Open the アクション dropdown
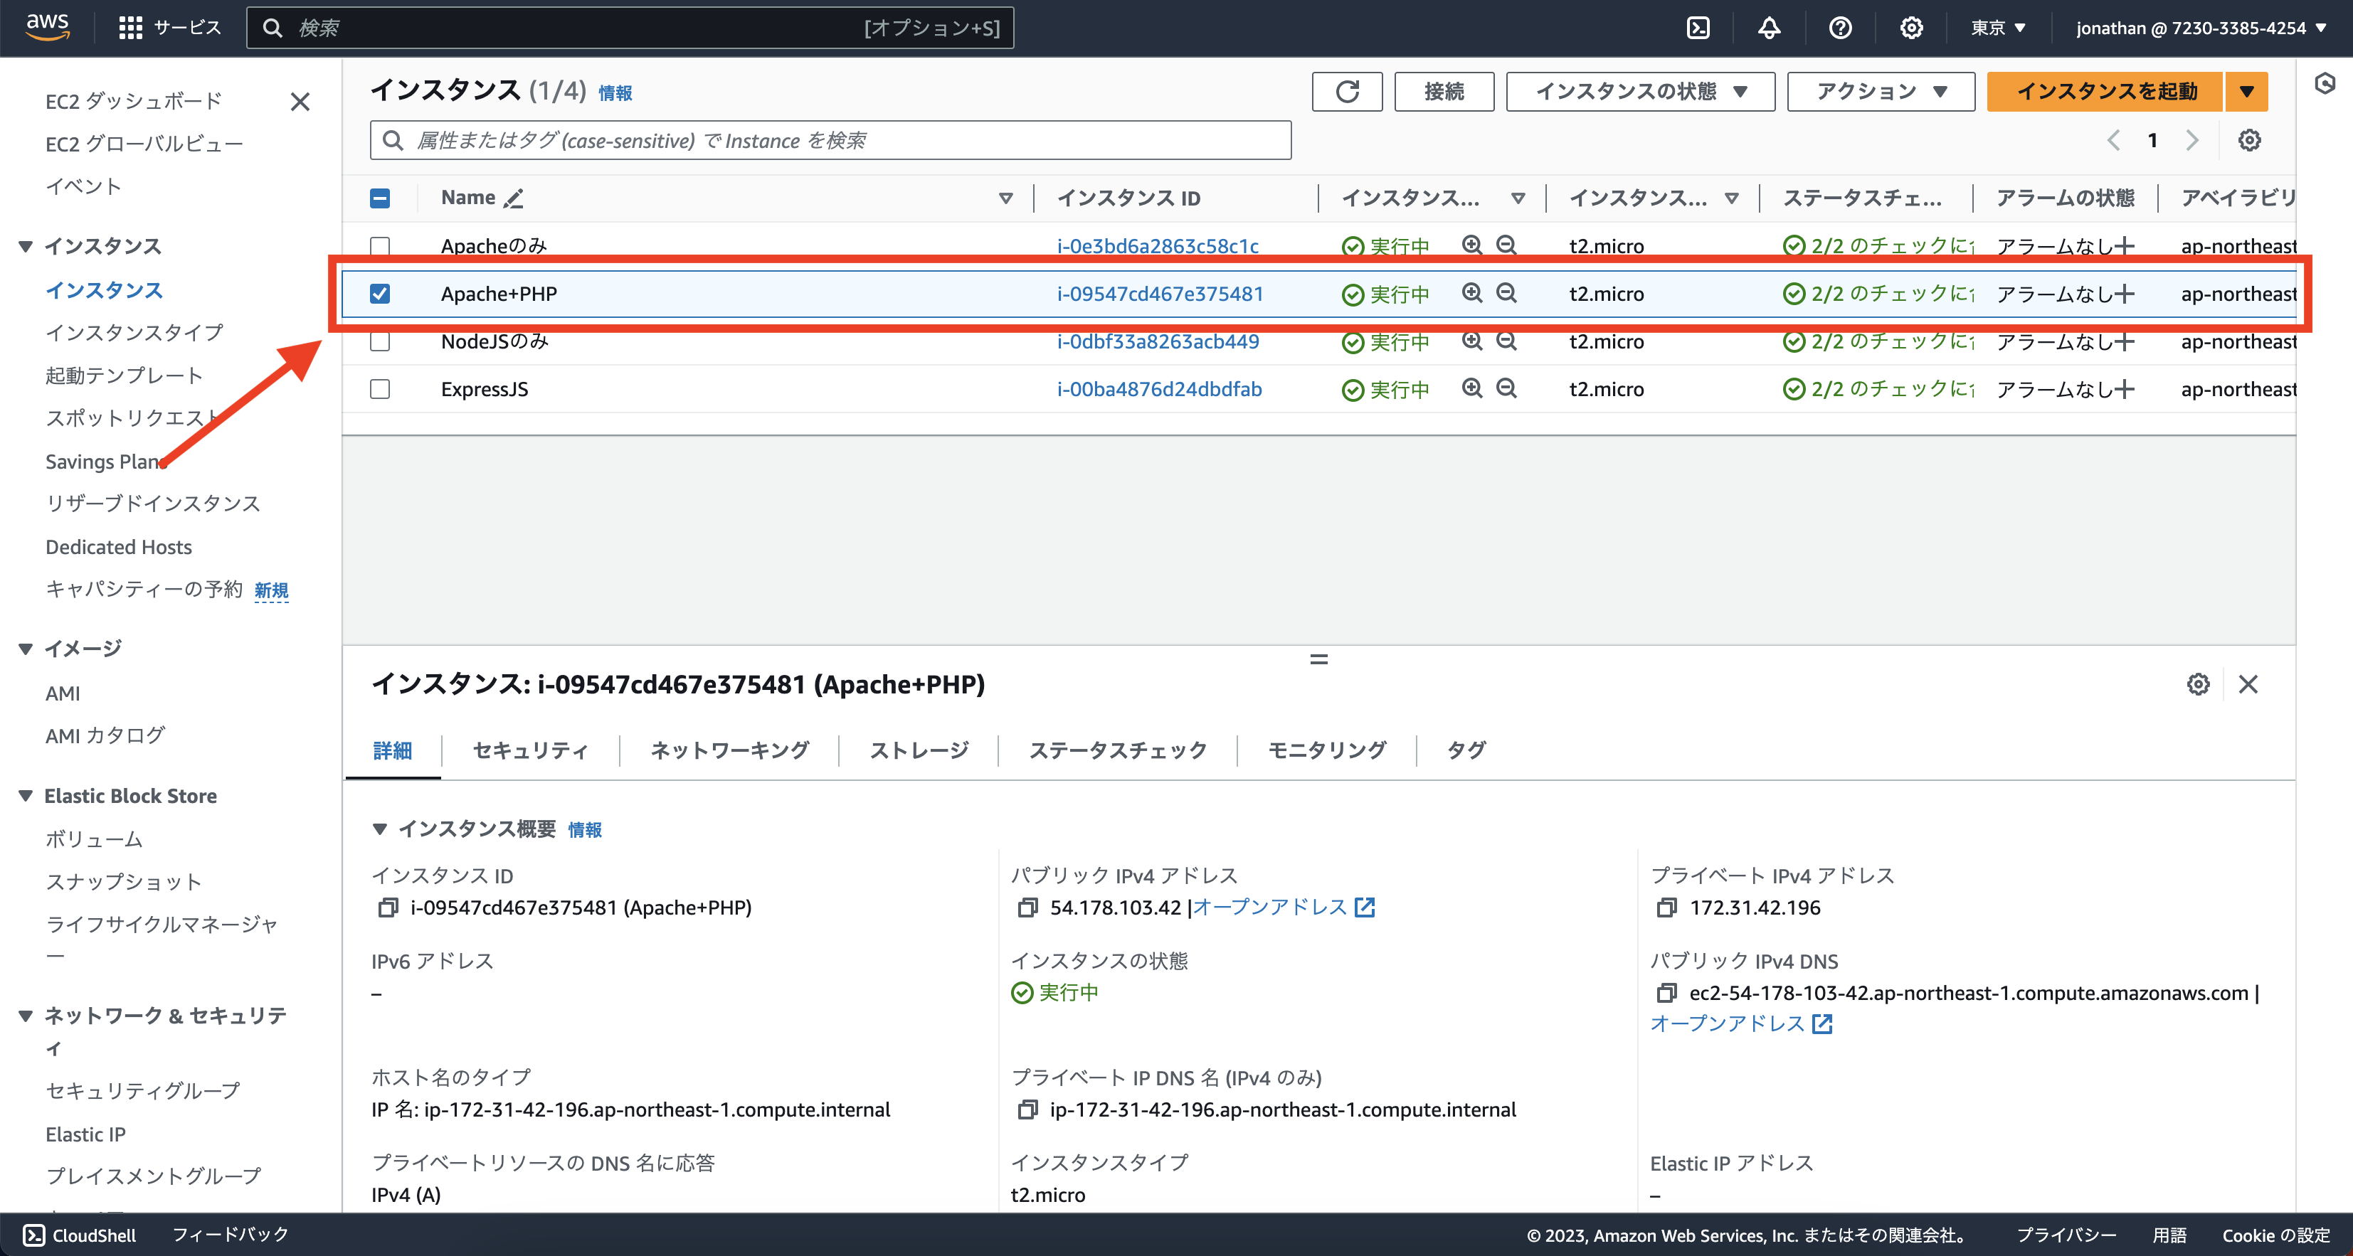The width and height of the screenshot is (2353, 1256). pos(1880,91)
